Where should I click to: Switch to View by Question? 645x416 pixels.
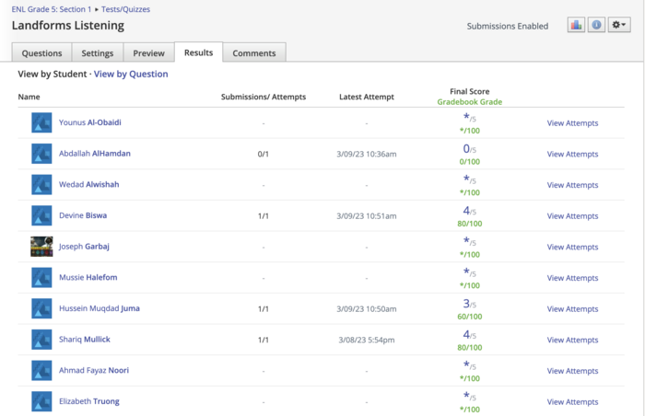(x=131, y=74)
